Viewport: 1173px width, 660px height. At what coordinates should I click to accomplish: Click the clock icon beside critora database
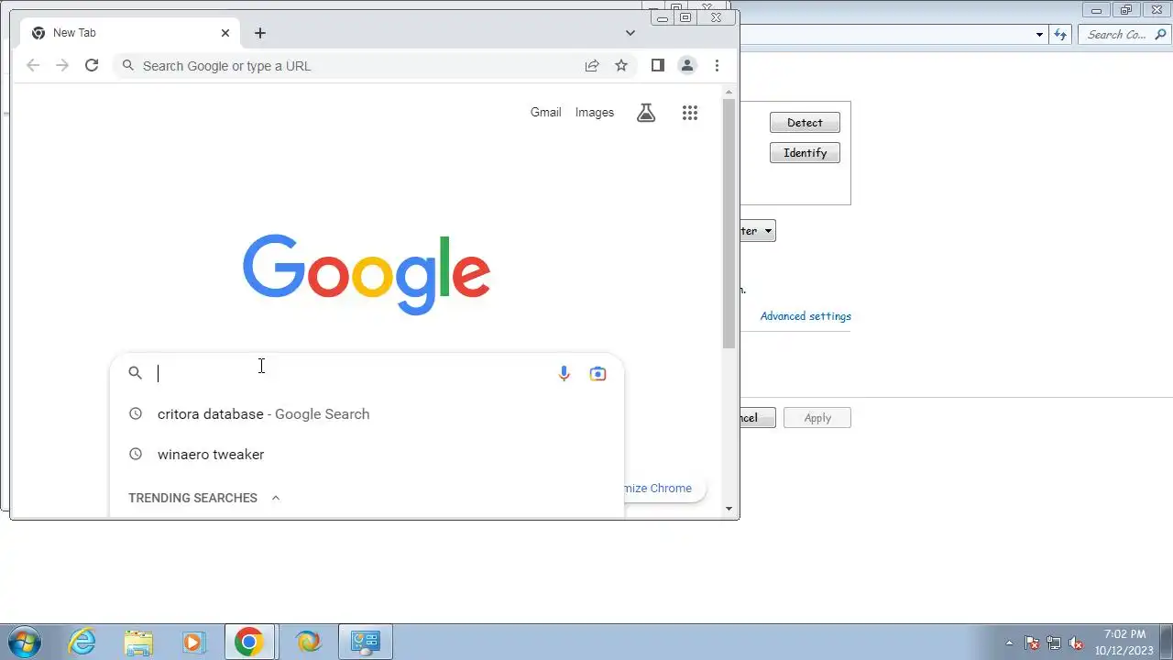coord(136,413)
